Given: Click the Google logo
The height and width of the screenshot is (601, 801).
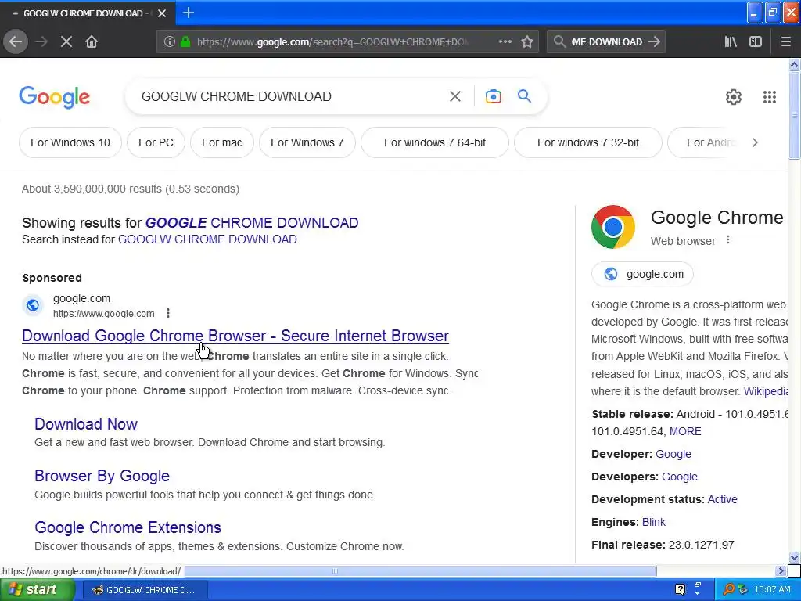Looking at the screenshot, I should click(x=54, y=97).
